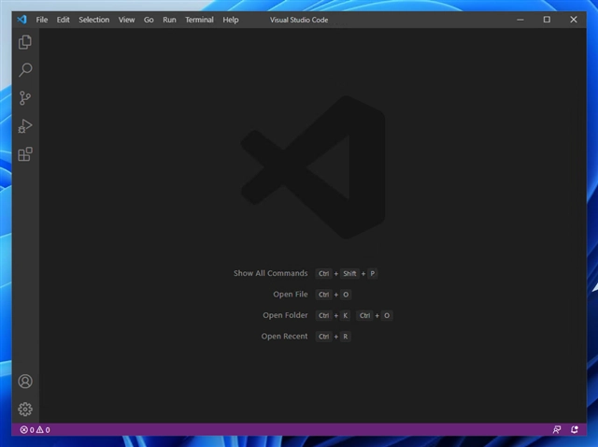The image size is (598, 447).
Task: Click the Shift key hint
Action: [x=349, y=273]
